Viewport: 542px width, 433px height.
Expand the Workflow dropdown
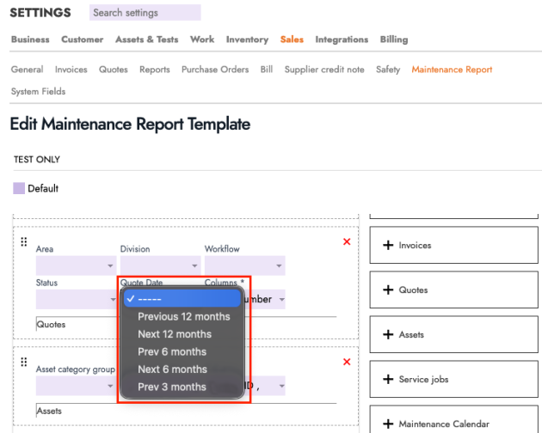pos(244,265)
